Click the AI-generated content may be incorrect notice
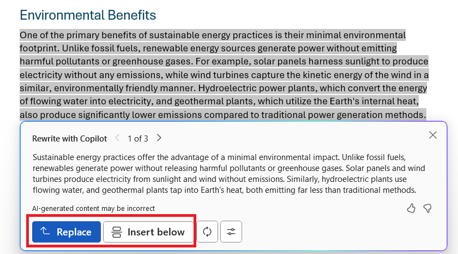The height and width of the screenshot is (254, 458). pos(93,208)
